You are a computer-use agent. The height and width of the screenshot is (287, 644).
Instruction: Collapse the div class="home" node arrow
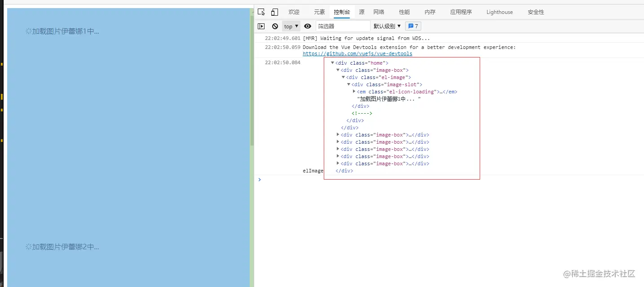pyautogui.click(x=332, y=63)
